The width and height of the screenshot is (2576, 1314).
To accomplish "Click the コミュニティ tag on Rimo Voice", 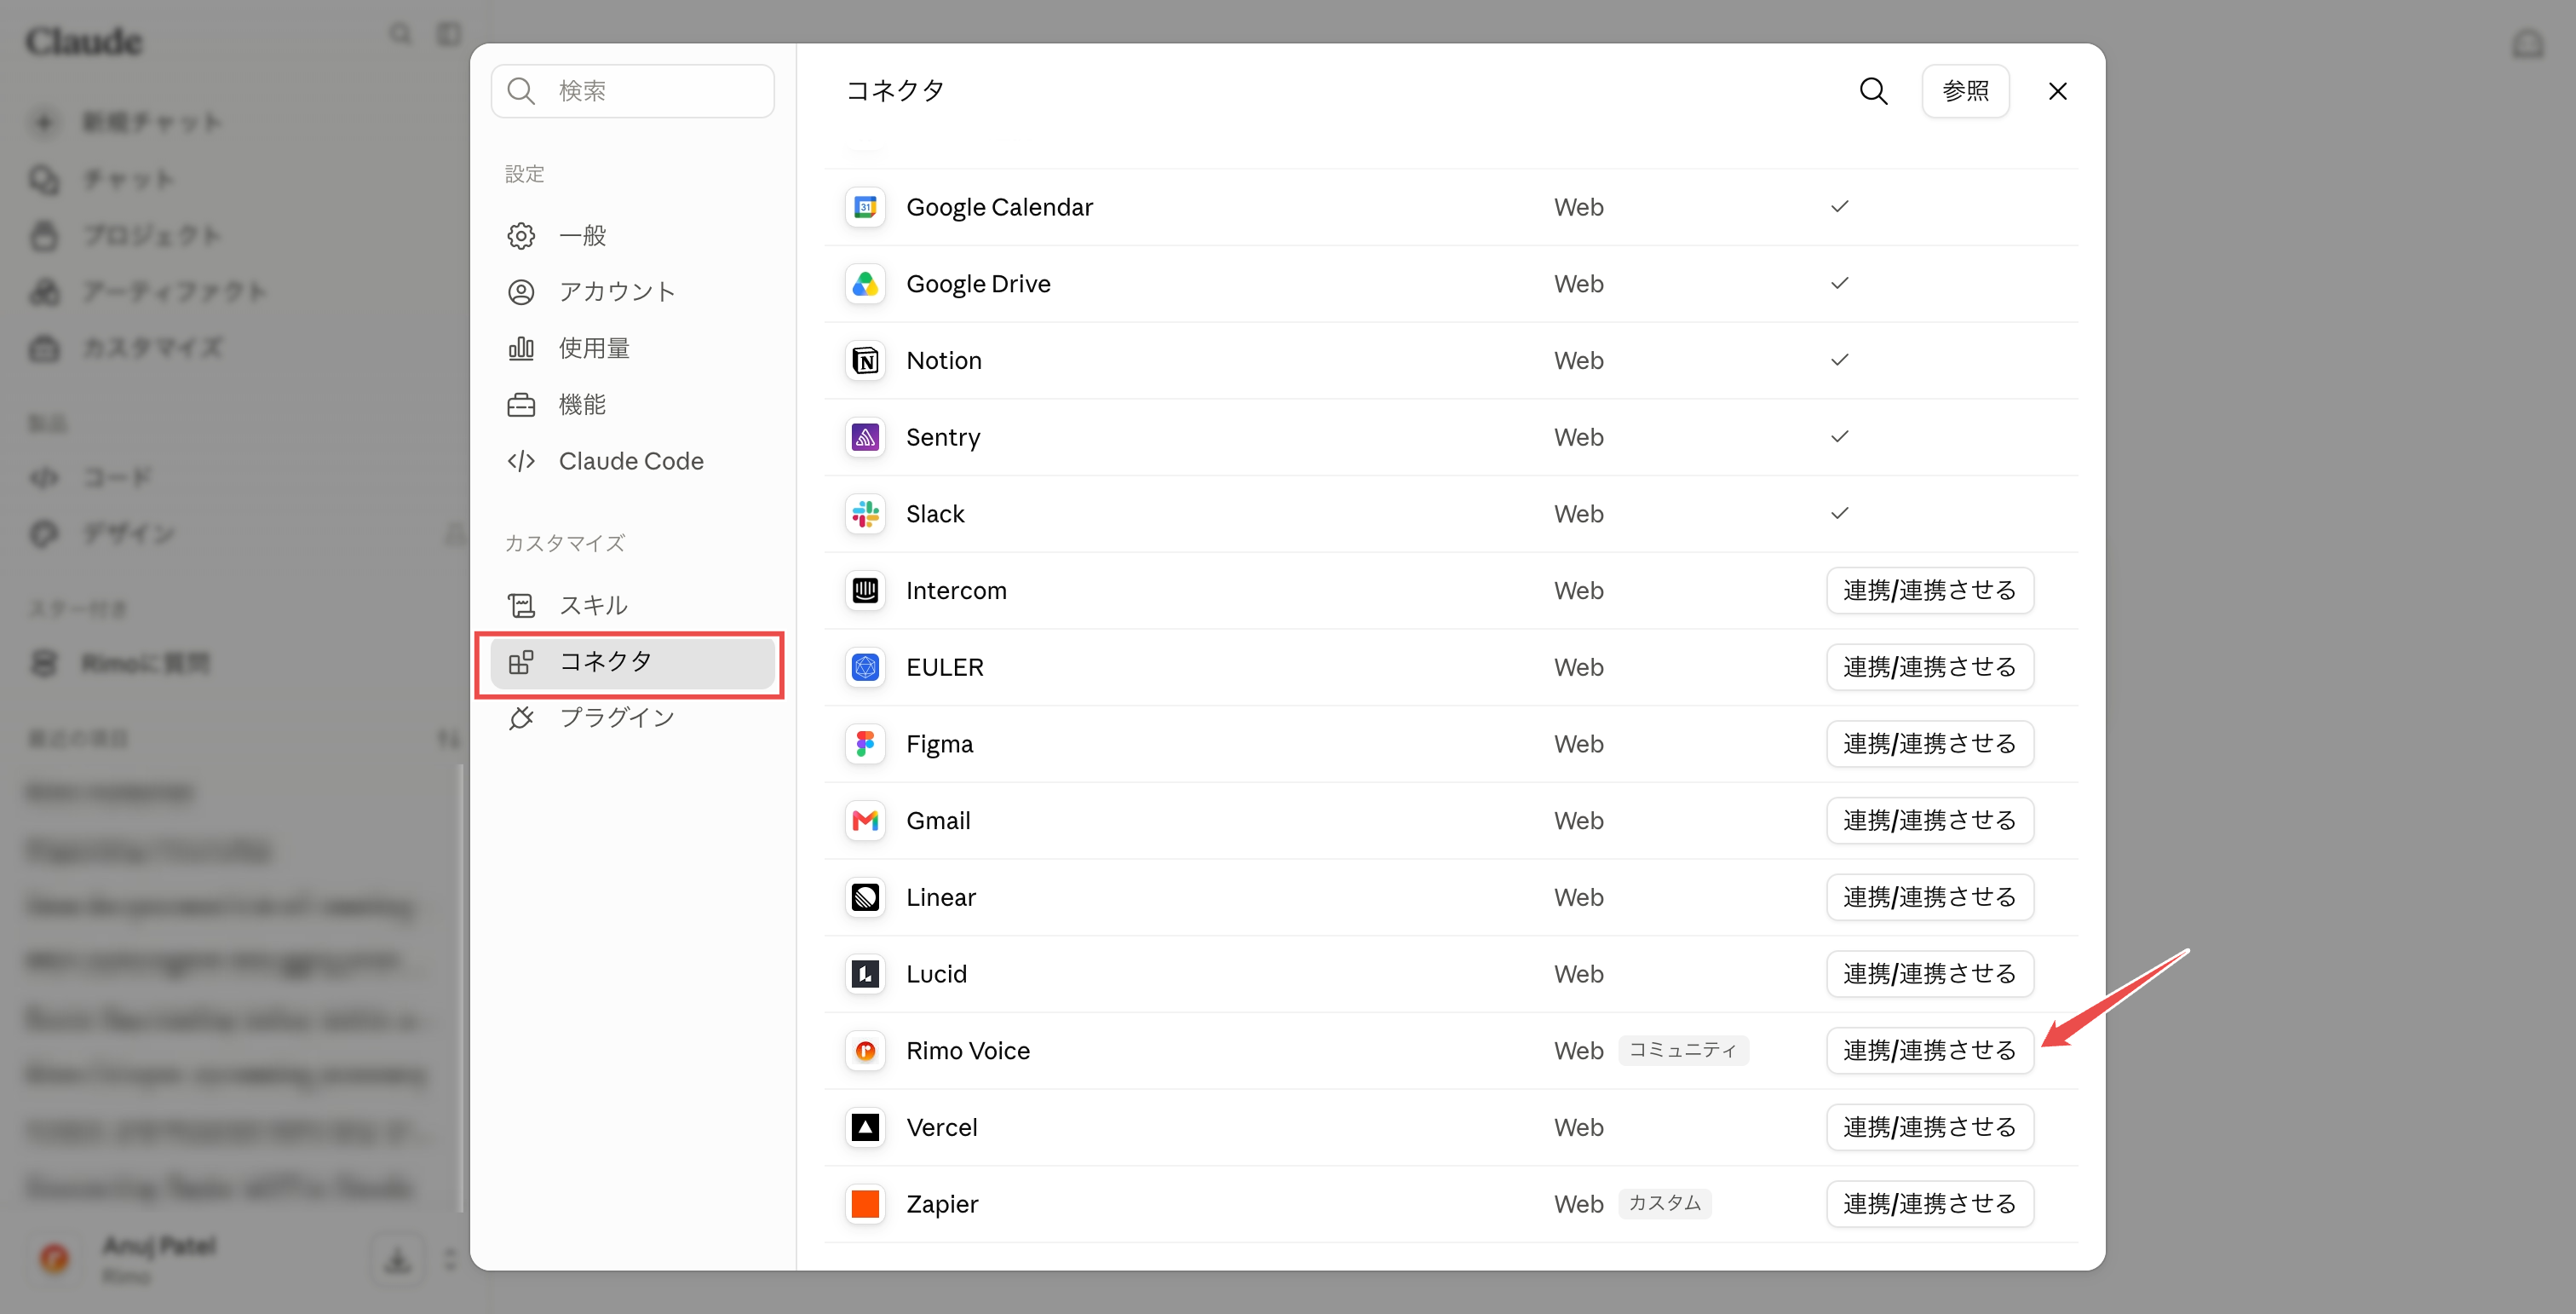I will click(1683, 1050).
